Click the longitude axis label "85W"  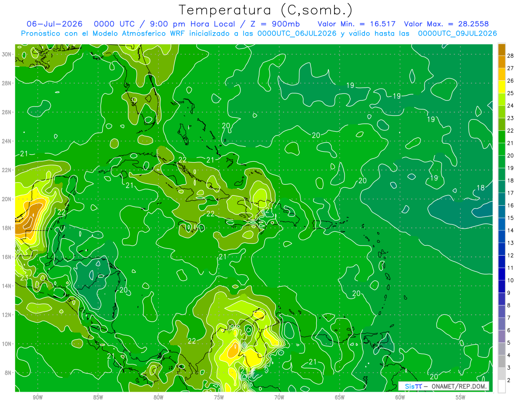(98, 397)
